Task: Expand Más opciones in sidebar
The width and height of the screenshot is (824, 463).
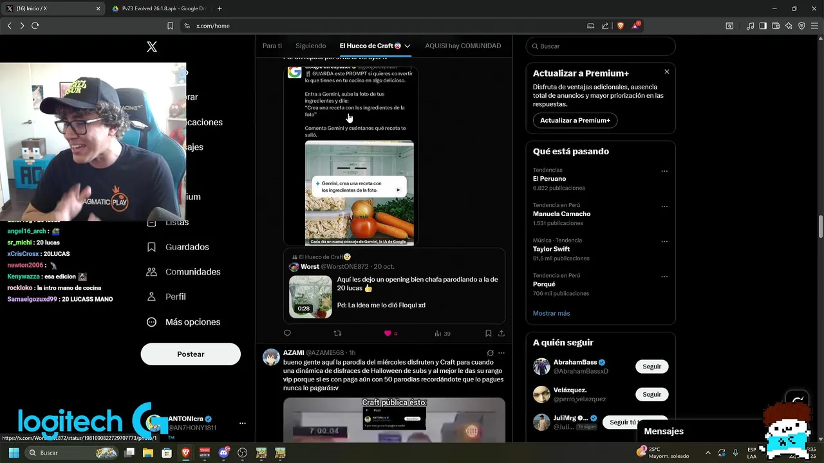Action: (x=183, y=322)
